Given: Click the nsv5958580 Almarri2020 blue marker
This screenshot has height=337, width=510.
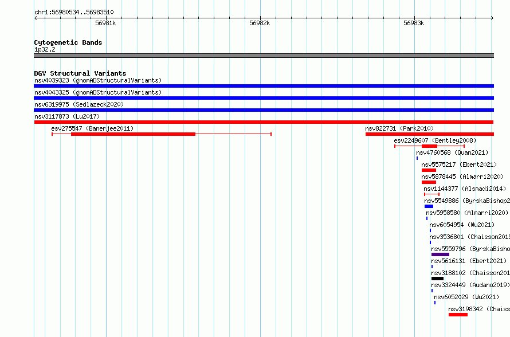Looking at the screenshot, I should (427, 218).
